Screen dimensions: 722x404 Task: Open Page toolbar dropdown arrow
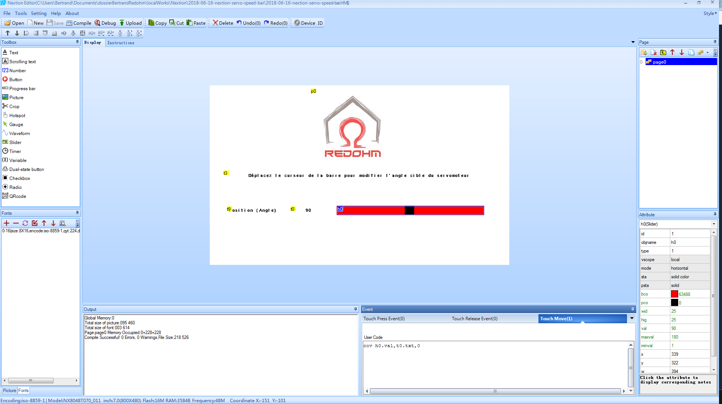pos(707,53)
